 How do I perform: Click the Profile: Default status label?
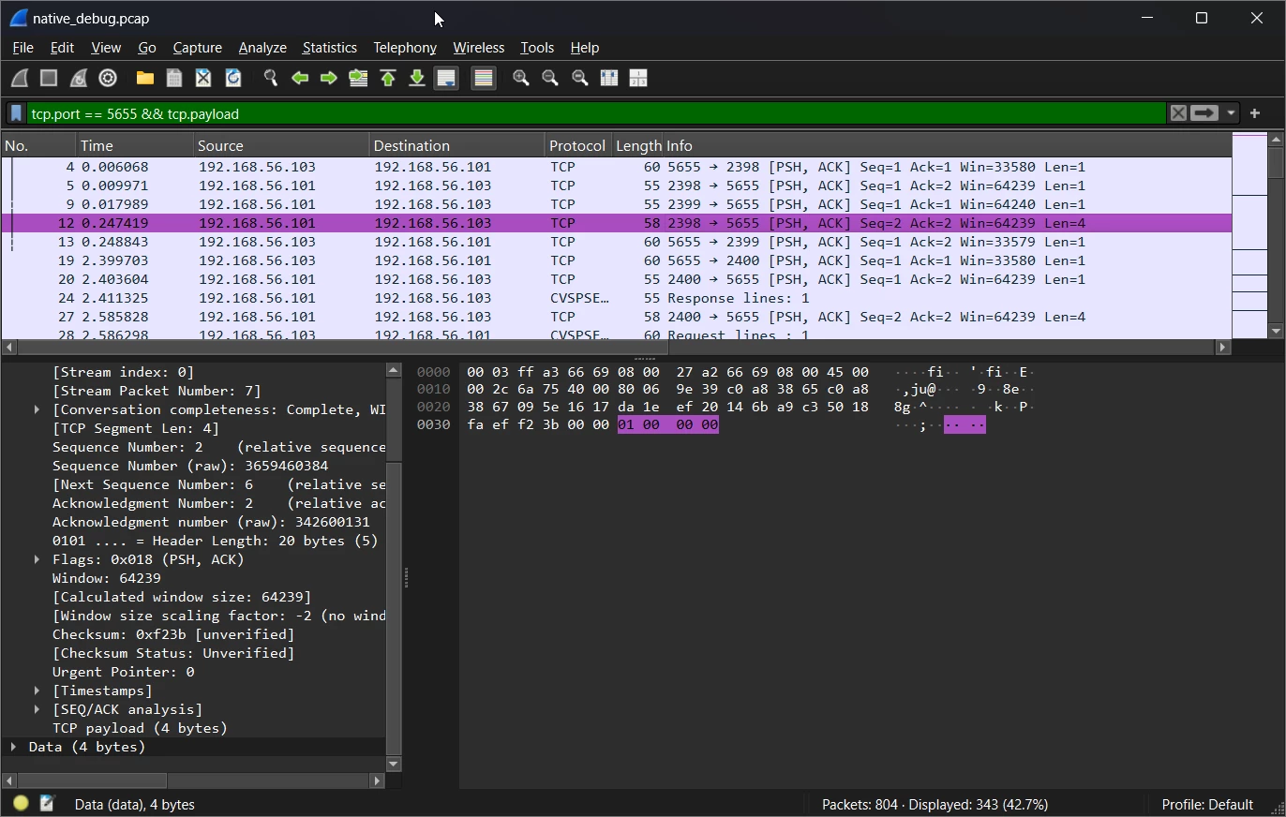tap(1206, 804)
